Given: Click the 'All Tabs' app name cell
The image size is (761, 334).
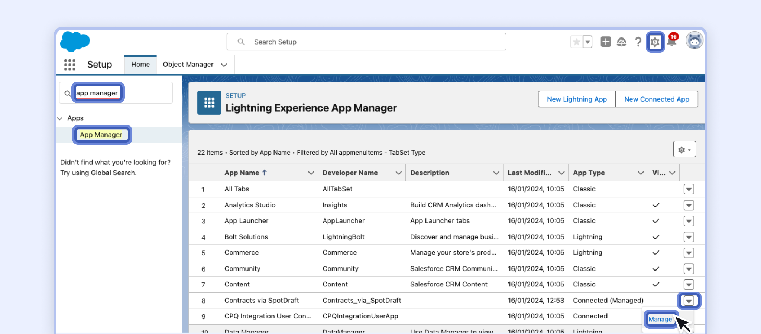Looking at the screenshot, I should point(237,189).
